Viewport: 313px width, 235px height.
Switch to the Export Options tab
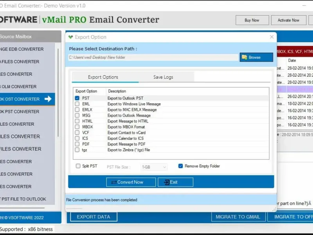tap(103, 77)
